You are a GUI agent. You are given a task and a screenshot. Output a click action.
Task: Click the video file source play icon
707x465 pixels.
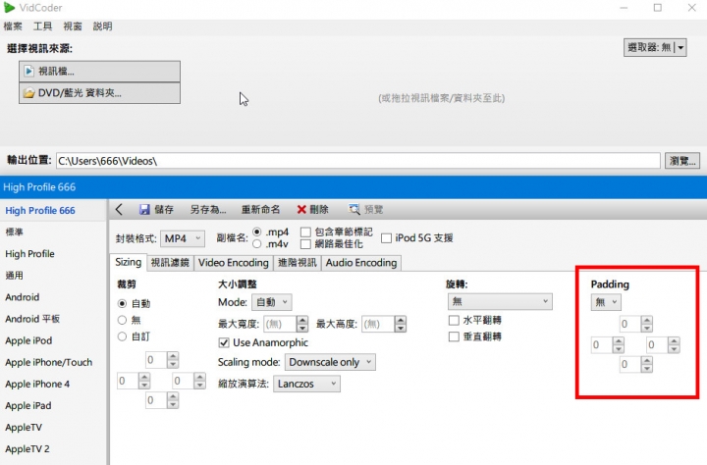pyautogui.click(x=28, y=72)
